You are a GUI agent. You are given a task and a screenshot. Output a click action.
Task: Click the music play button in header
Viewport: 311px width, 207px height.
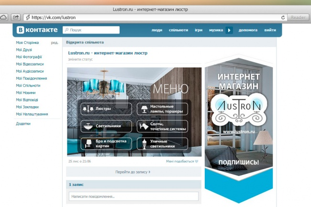pyautogui.click(x=229, y=30)
